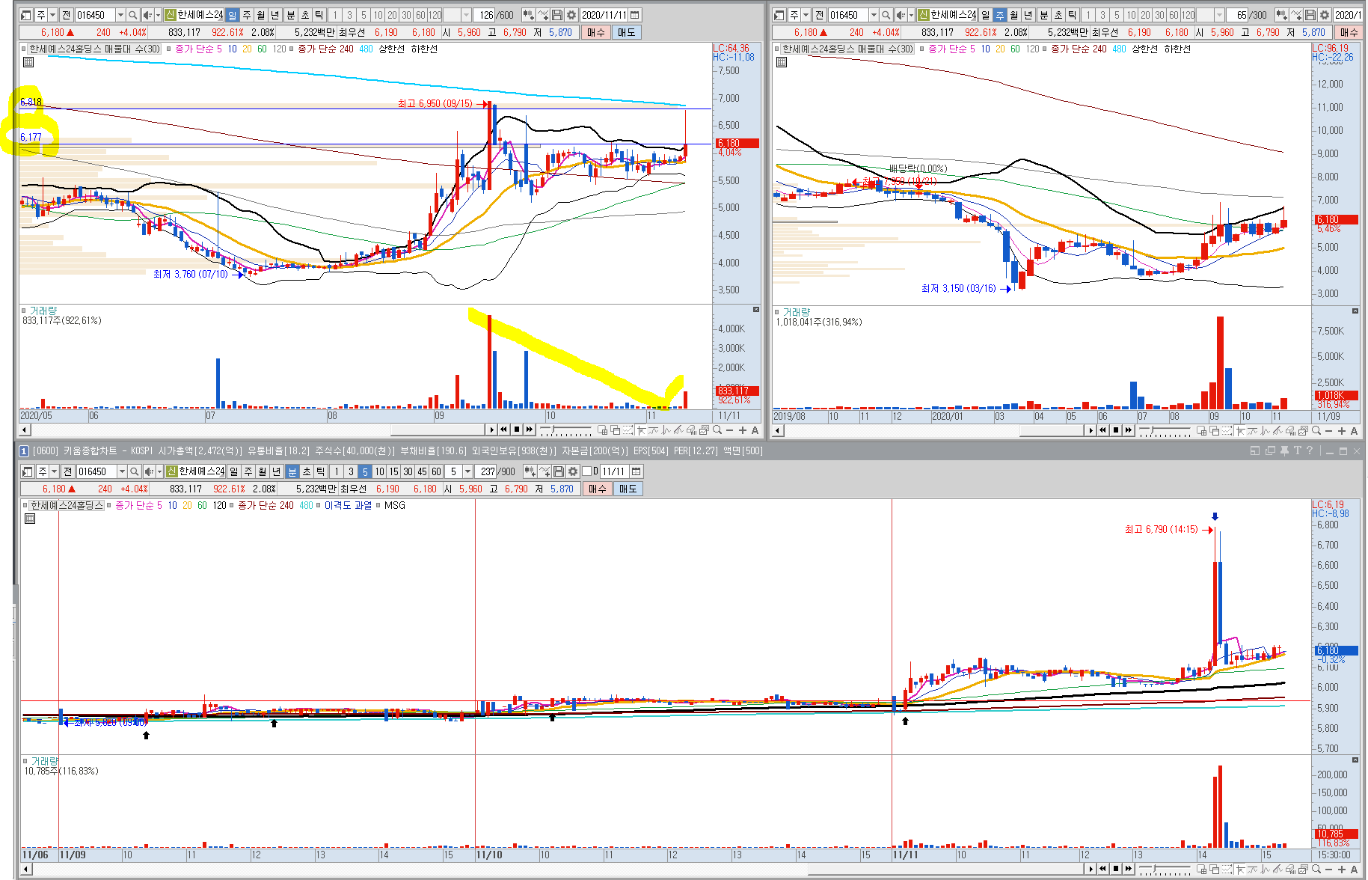
Task: Select 한세예스24홀딩스 매물대 legend in top-left chart
Action: (94, 49)
